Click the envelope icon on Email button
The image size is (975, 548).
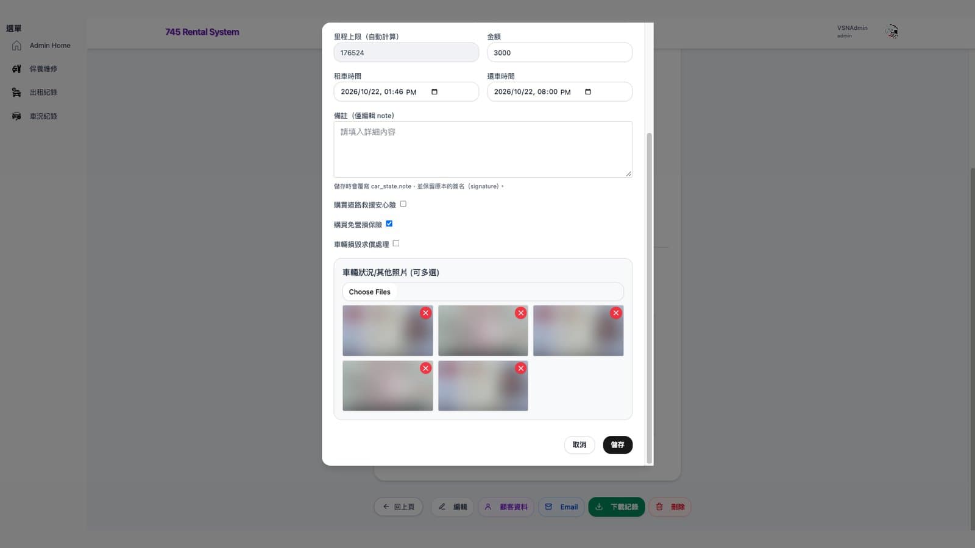548,507
